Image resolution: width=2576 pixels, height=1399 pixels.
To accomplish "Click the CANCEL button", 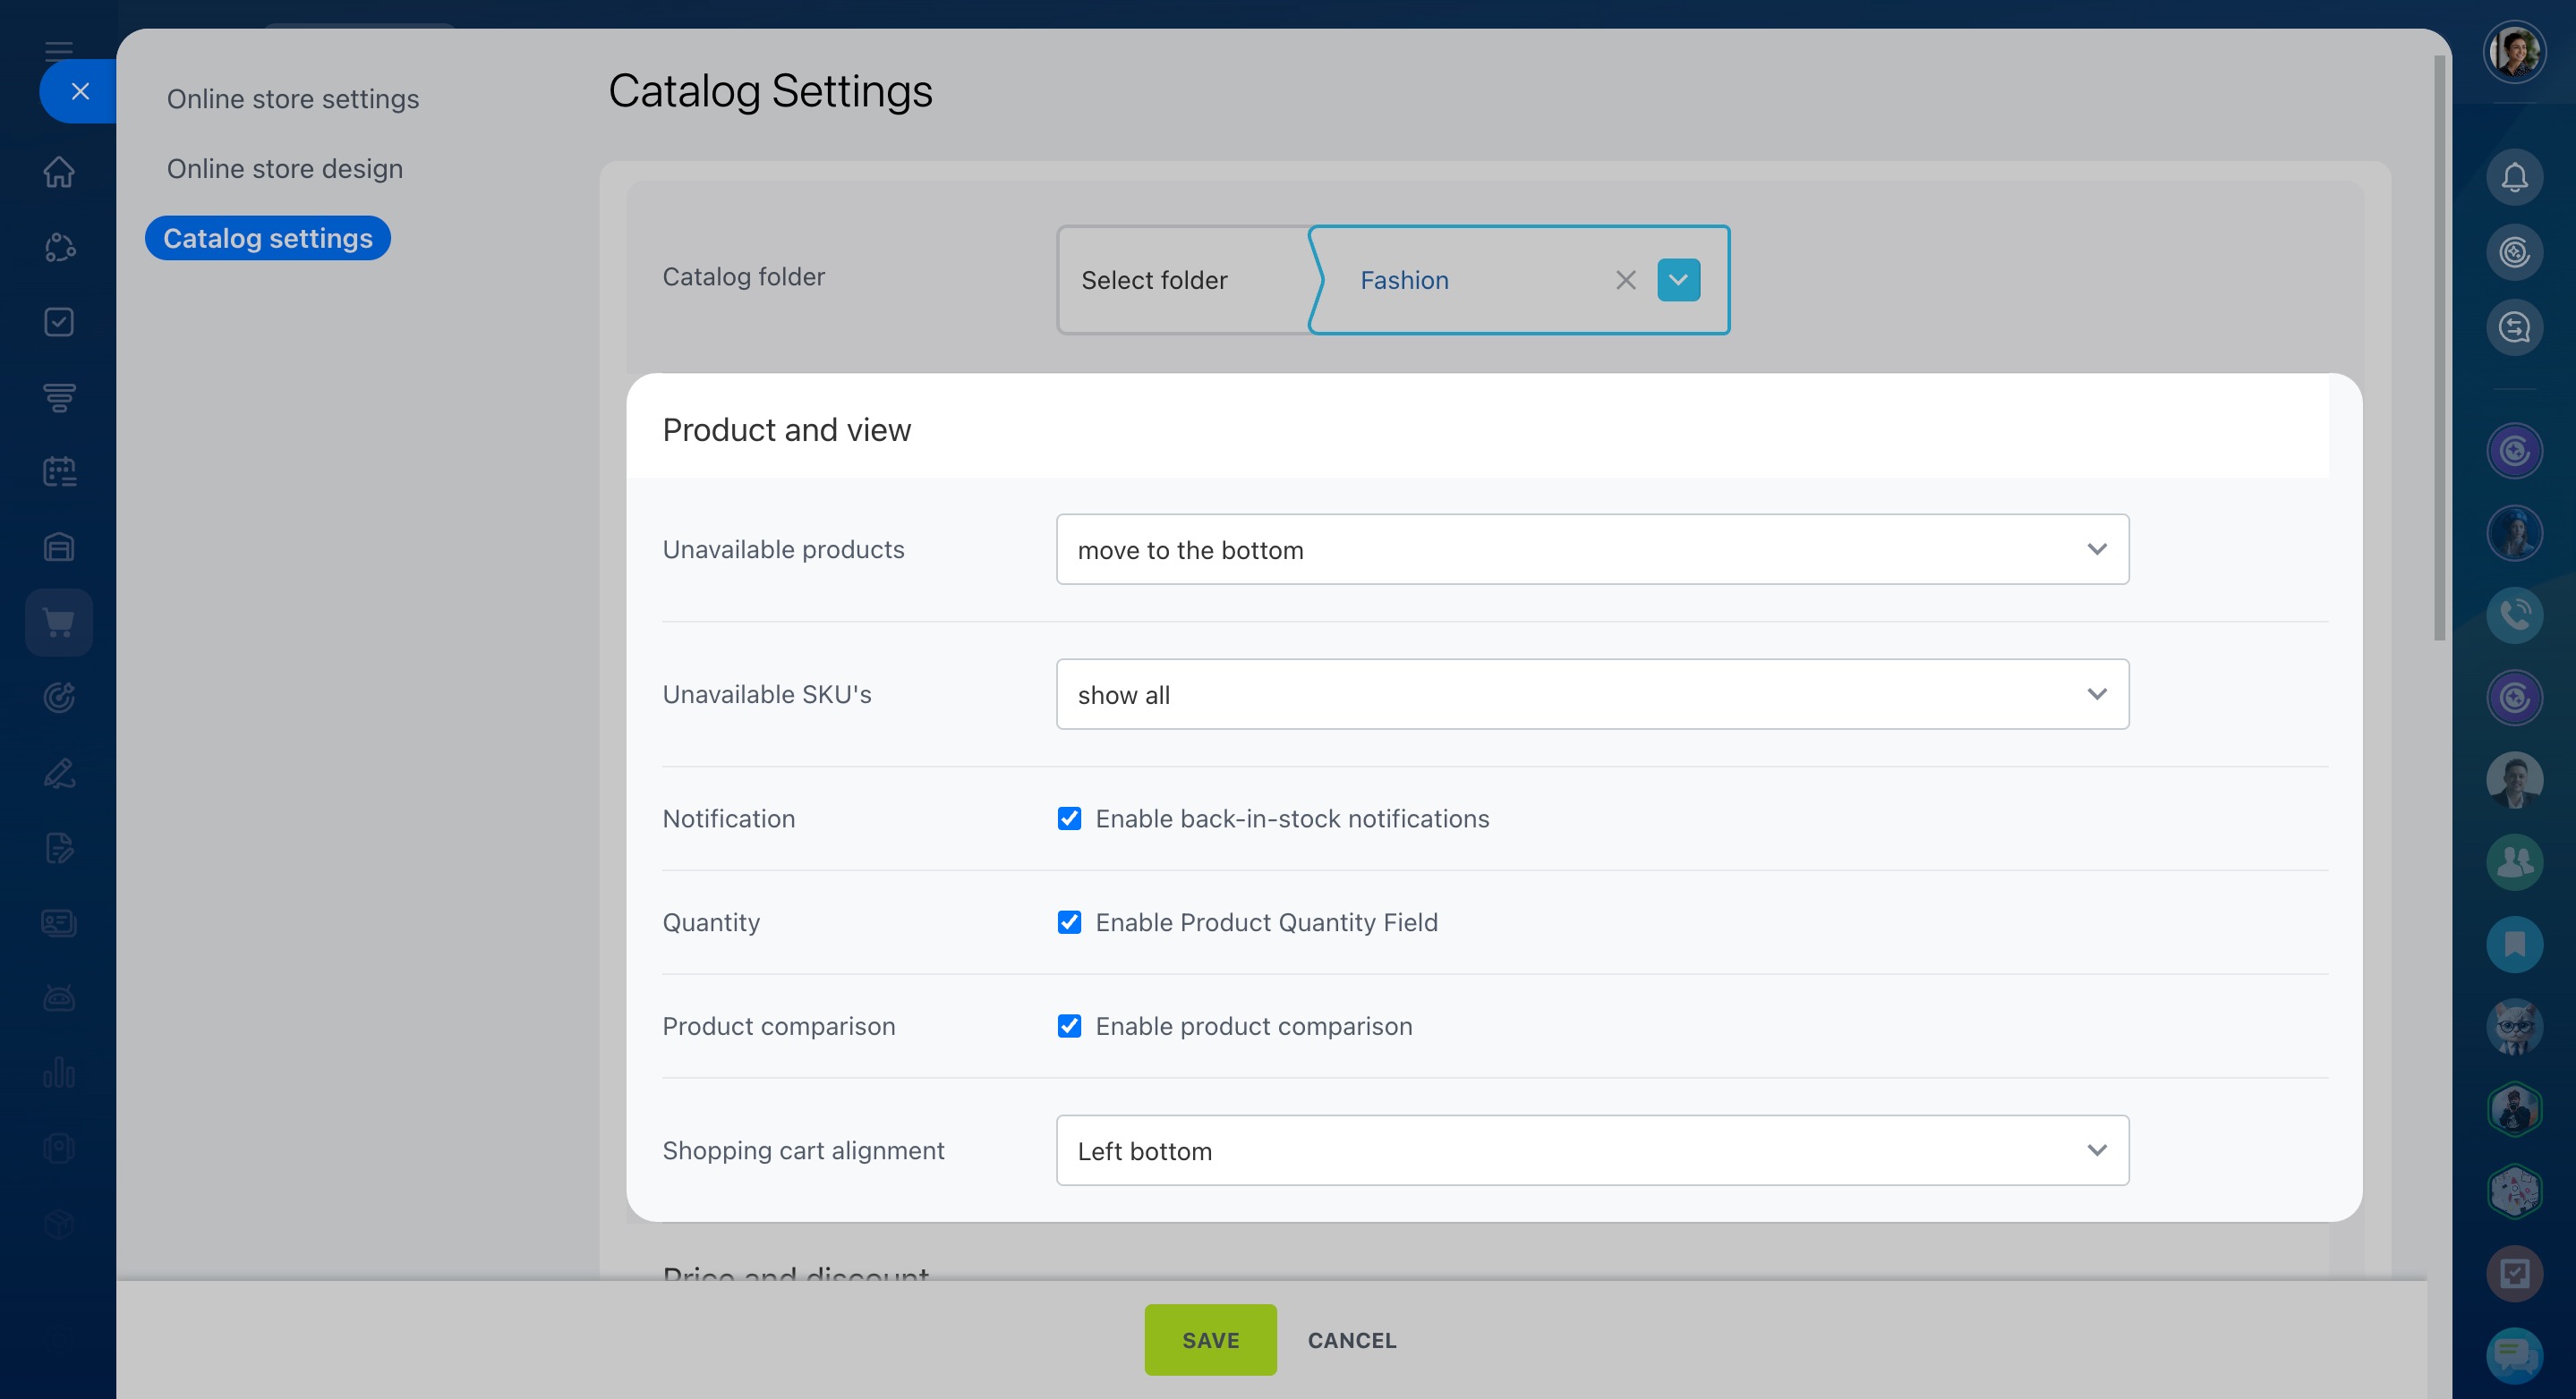I will (1352, 1340).
